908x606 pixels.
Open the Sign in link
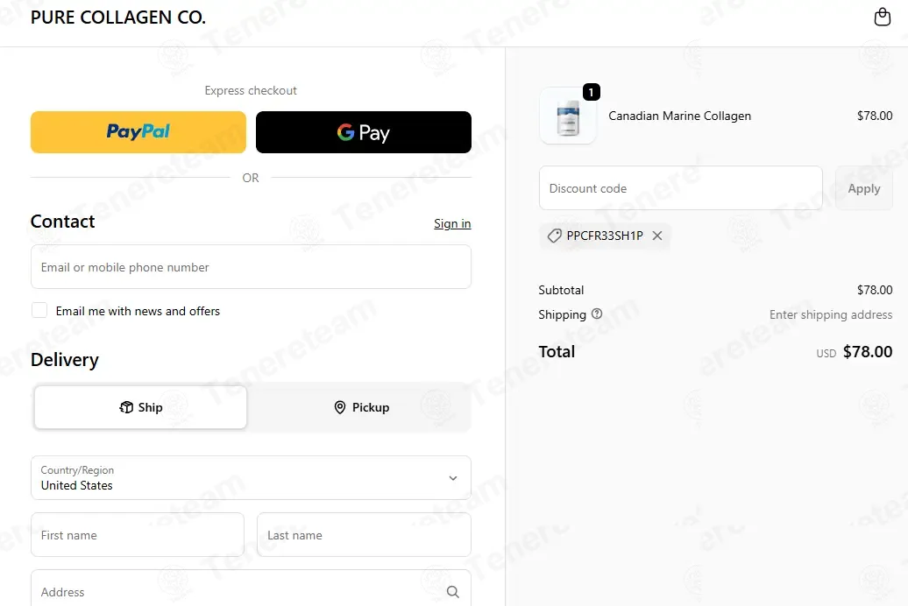tap(452, 223)
